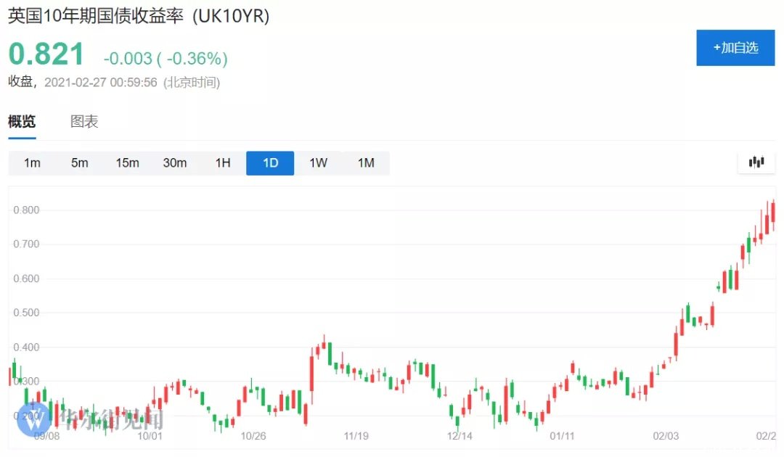Image resolution: width=784 pixels, height=457 pixels.
Task: Click the 02/03 date axis label
Action: 666,436
